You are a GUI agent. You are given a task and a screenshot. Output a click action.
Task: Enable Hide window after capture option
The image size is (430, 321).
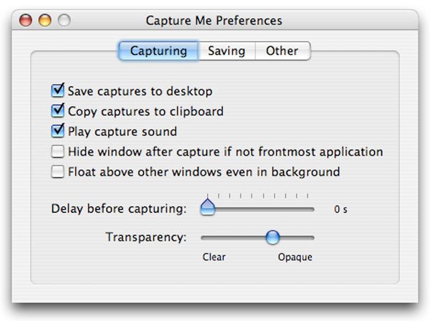tap(58, 152)
